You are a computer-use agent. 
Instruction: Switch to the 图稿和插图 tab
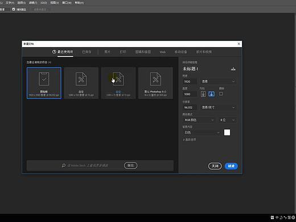(143, 52)
